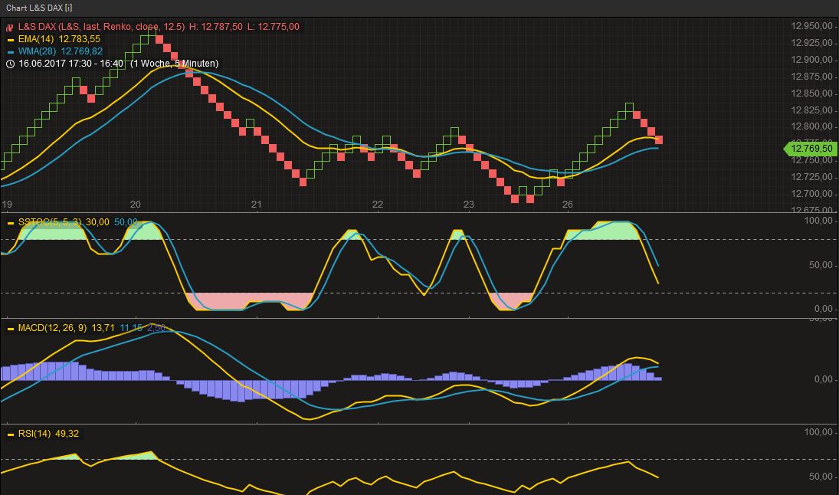The height and width of the screenshot is (495, 839).
Task: Select the yellow color marker before RSI(14)
Action: (11, 434)
